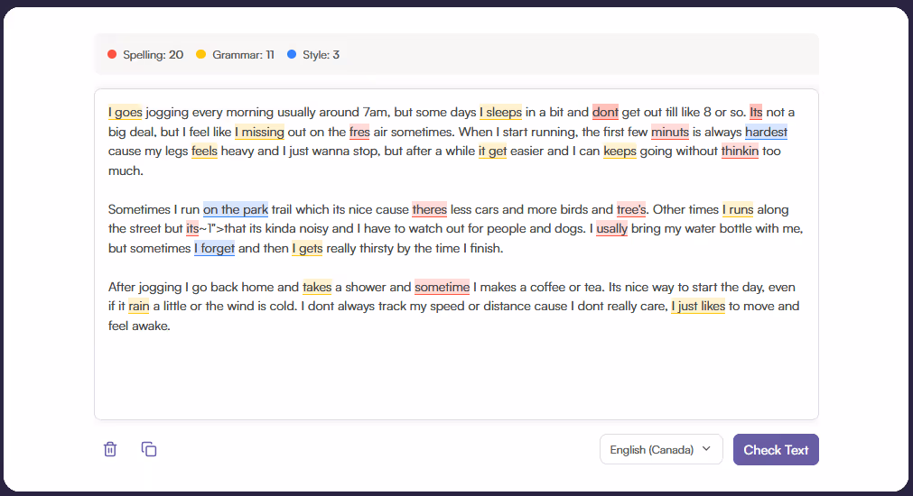913x496 pixels.
Task: Click the red-highlighted word "dont"
Action: click(606, 112)
